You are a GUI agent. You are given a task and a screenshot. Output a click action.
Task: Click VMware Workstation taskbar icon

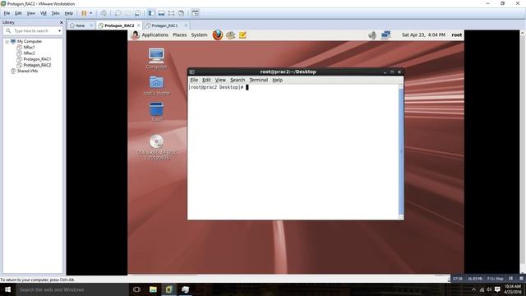169,289
